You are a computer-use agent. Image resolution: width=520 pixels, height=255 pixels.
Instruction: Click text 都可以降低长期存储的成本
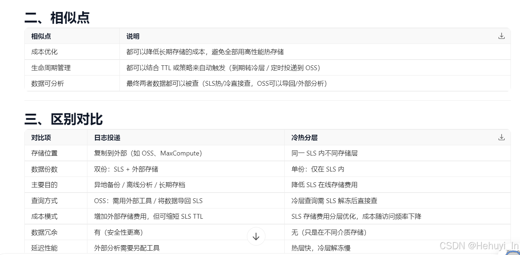pyautogui.click(x=166, y=52)
